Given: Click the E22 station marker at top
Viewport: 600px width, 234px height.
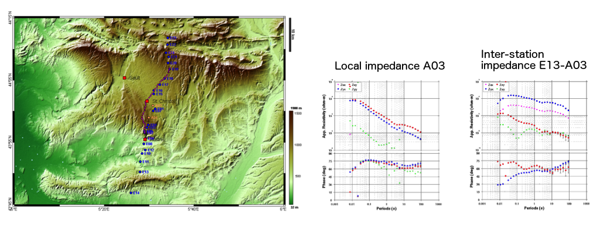Looking at the screenshot, I should click(x=167, y=38).
